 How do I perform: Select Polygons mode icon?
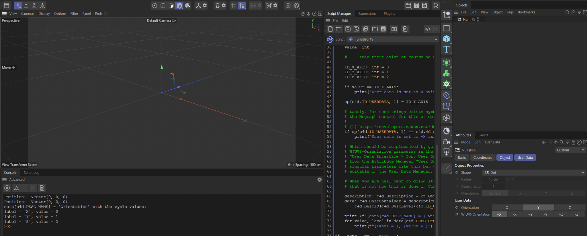tap(171, 5)
